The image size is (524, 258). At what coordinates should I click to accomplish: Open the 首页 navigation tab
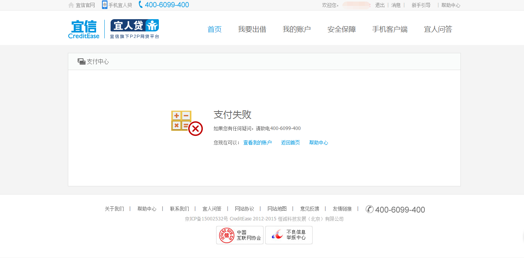215,29
